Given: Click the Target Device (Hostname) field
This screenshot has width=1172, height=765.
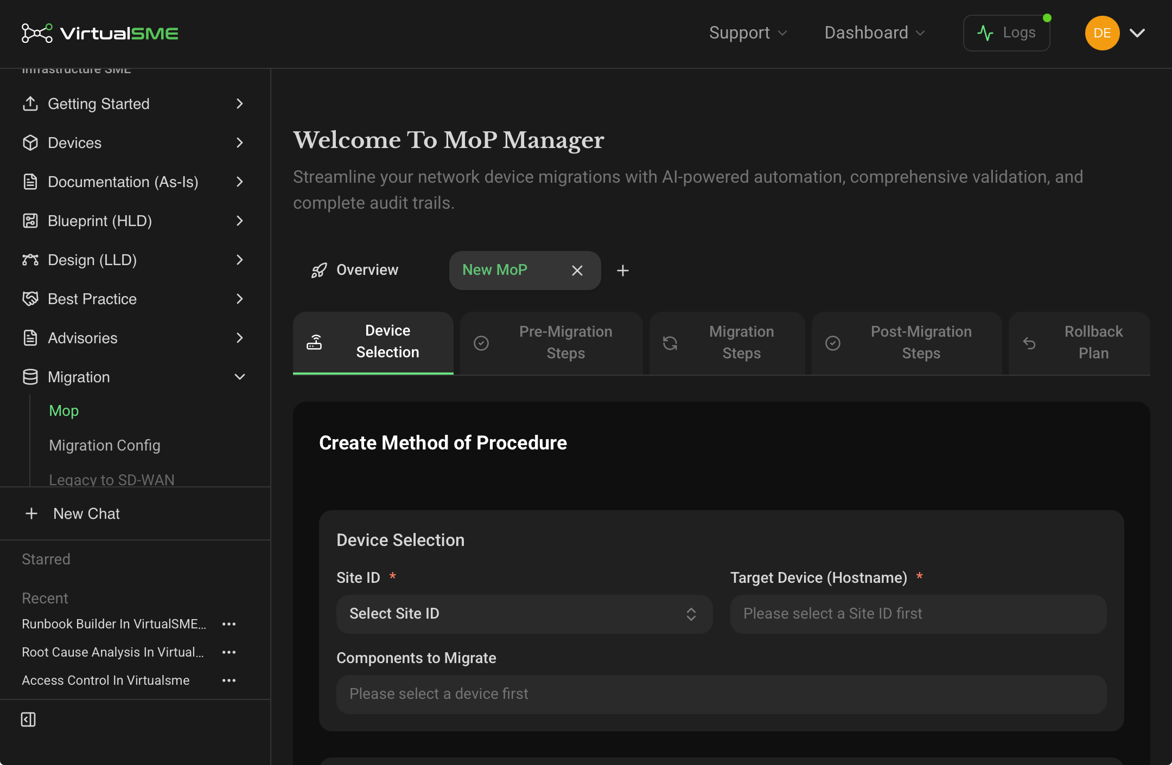Looking at the screenshot, I should (918, 614).
